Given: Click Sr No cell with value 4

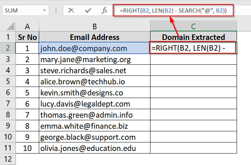Looking at the screenshot, I should click(27, 81).
